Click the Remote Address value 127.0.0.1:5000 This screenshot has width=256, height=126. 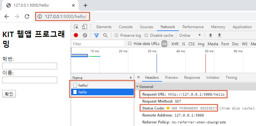point(189,115)
